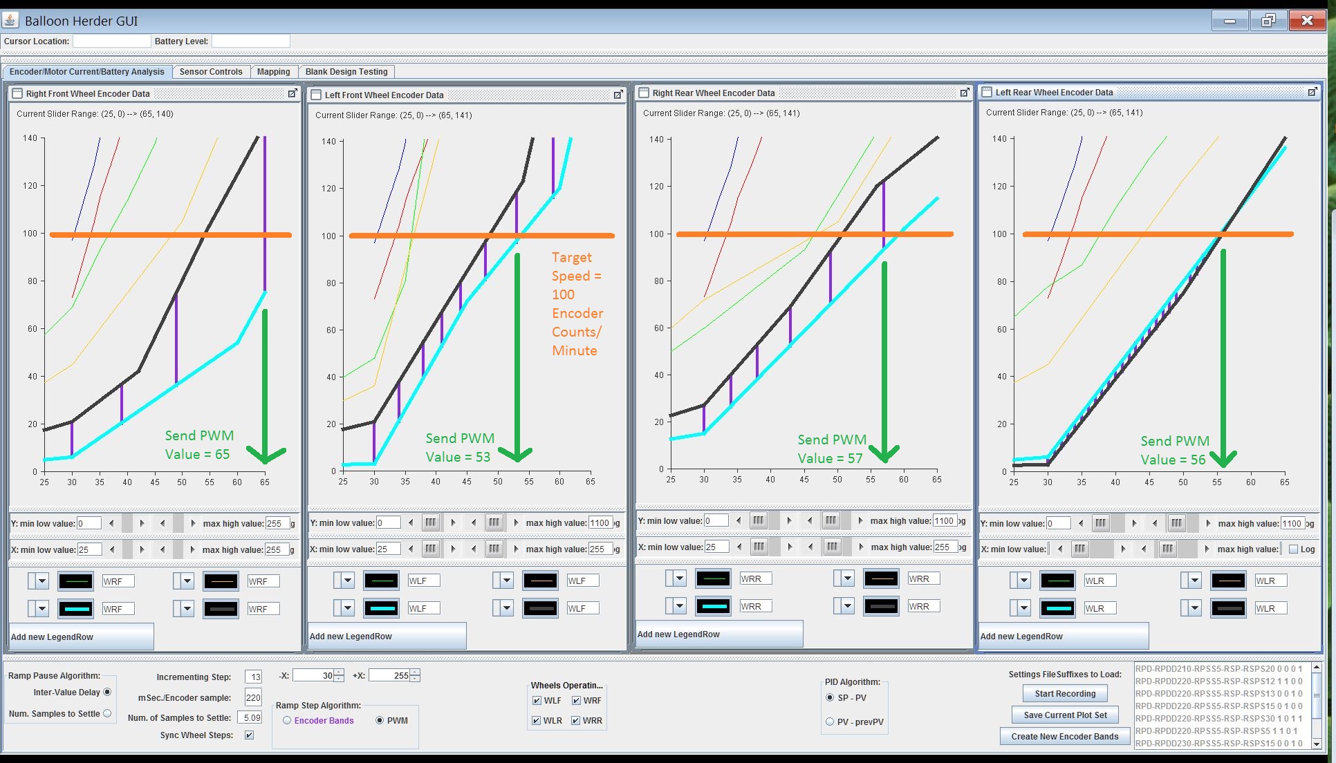Open the cyan WLR legend row dropdown

click(x=1024, y=608)
